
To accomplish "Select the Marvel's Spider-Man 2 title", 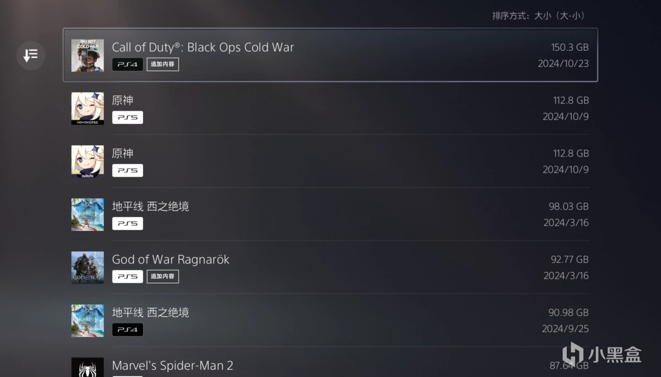I will 172,365.
